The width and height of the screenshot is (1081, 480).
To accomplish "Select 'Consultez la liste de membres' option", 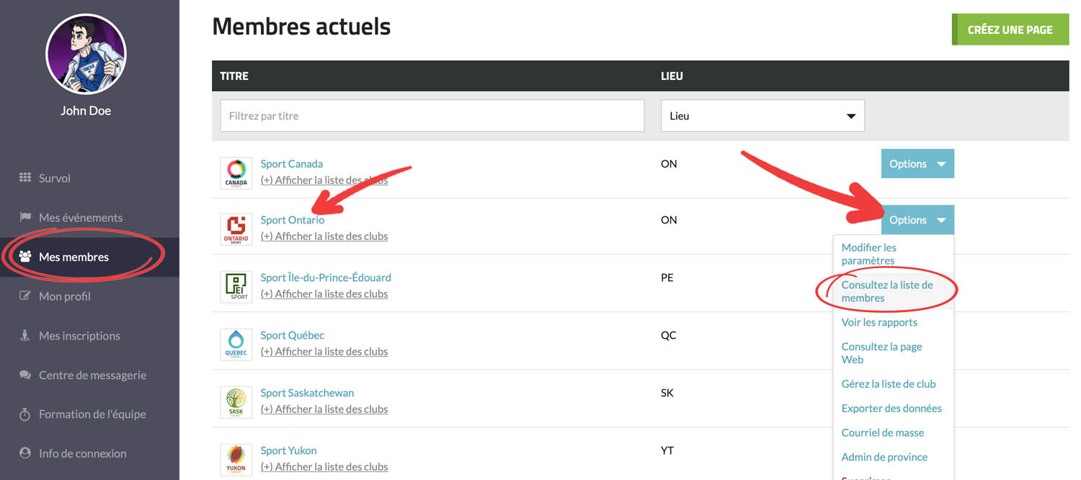I will [x=887, y=291].
